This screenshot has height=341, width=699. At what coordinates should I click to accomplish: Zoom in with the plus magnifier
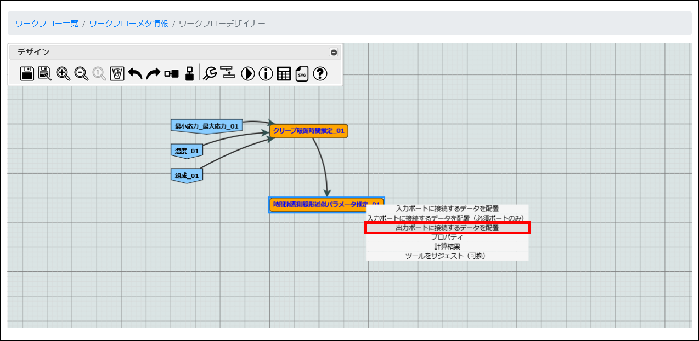(63, 73)
